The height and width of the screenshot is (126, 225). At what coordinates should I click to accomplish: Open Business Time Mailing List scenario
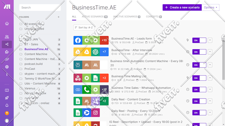click(129, 76)
